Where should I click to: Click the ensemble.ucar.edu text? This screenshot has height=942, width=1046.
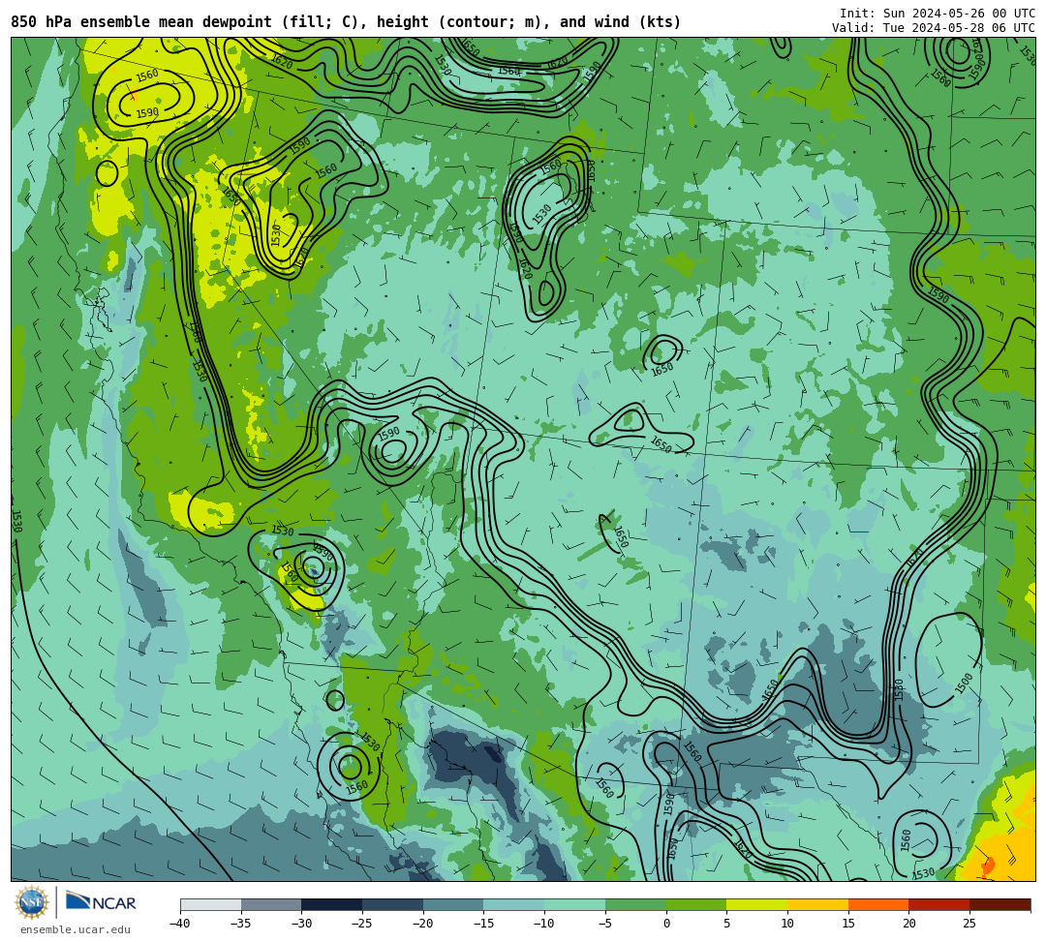click(x=76, y=929)
